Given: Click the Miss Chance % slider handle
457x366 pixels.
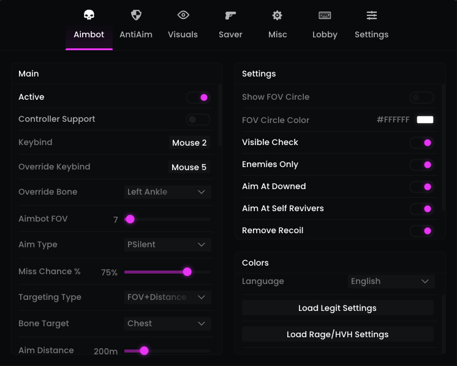Looking at the screenshot, I should (187, 272).
